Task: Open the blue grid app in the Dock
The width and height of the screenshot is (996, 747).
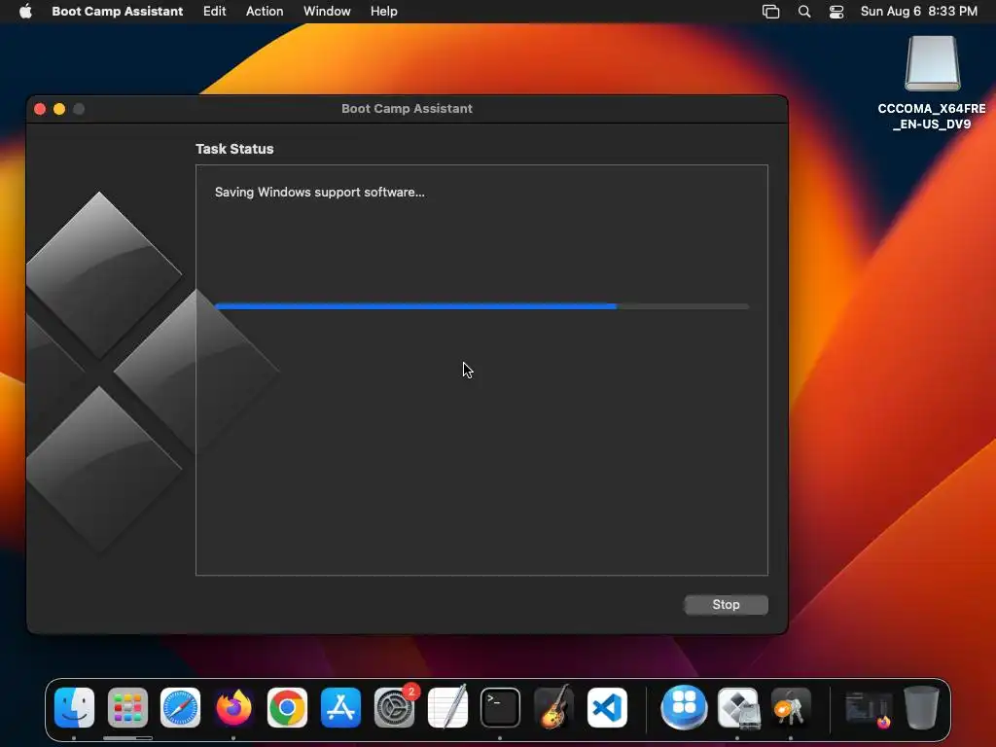Action: pyautogui.click(x=684, y=708)
